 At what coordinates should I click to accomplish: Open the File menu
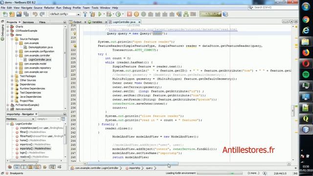click(x=3, y=8)
